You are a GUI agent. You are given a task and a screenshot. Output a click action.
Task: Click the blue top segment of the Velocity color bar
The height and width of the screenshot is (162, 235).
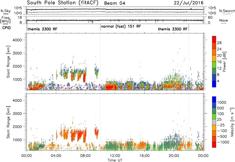[214, 99]
